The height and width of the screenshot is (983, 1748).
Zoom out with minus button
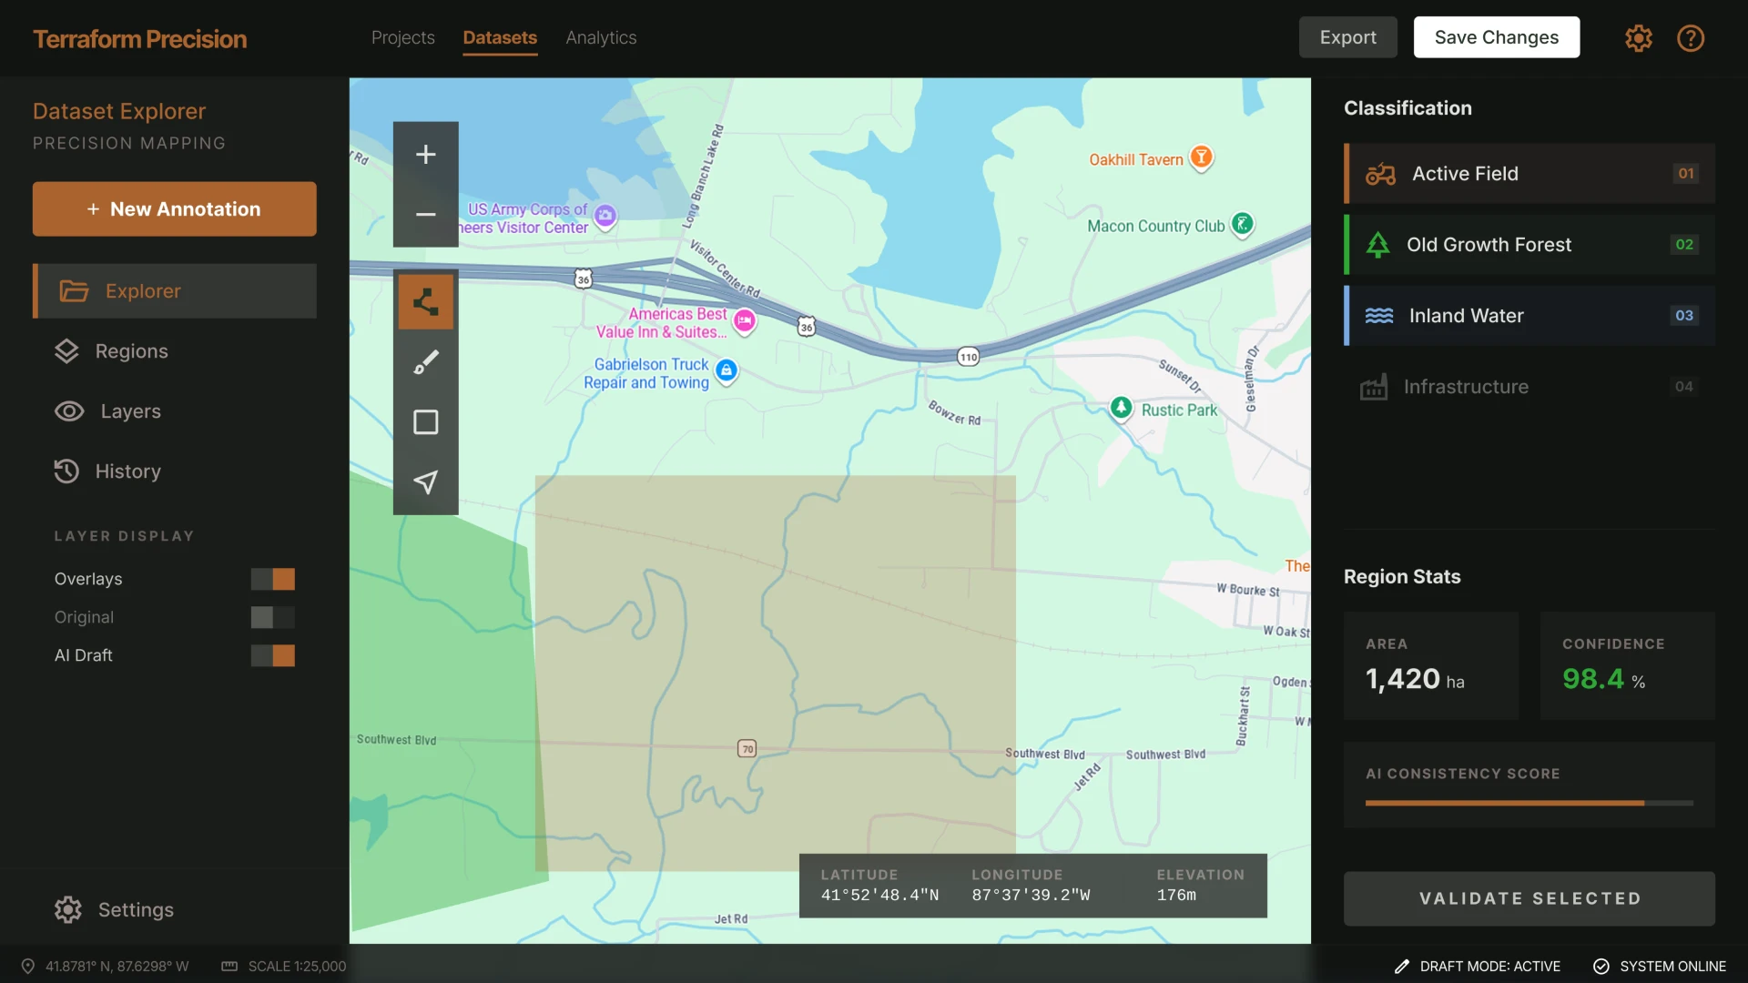click(425, 215)
